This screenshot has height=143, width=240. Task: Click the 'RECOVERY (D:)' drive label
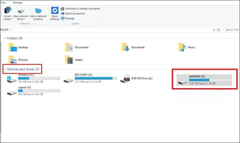83,75
